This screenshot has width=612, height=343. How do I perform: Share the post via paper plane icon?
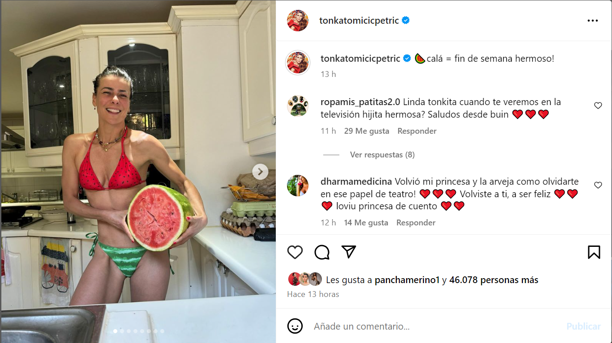(349, 252)
